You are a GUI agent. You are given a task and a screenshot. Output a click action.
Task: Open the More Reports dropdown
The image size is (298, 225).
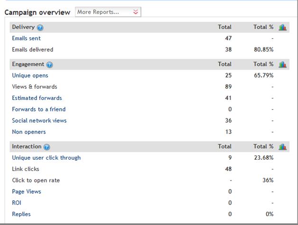tap(108, 12)
